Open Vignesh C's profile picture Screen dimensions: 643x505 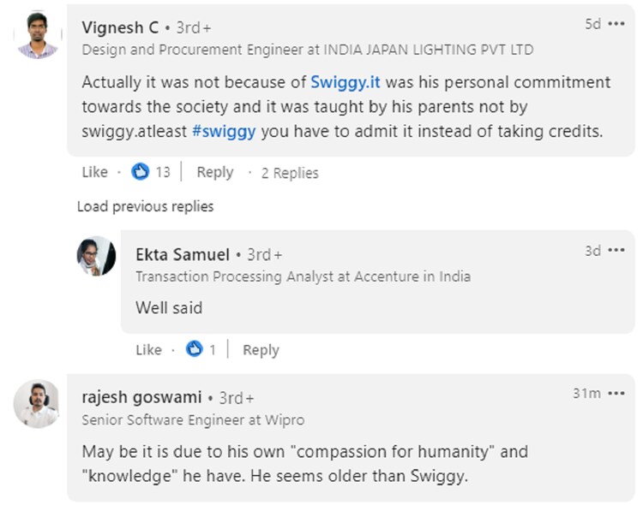coord(37,35)
